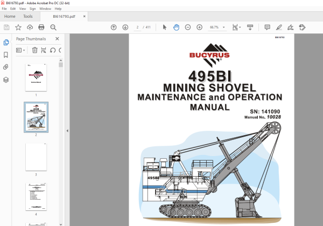Viewport: 323px width, 226px height.
Task: Zoom in with the plus icon
Action: pos(199,27)
